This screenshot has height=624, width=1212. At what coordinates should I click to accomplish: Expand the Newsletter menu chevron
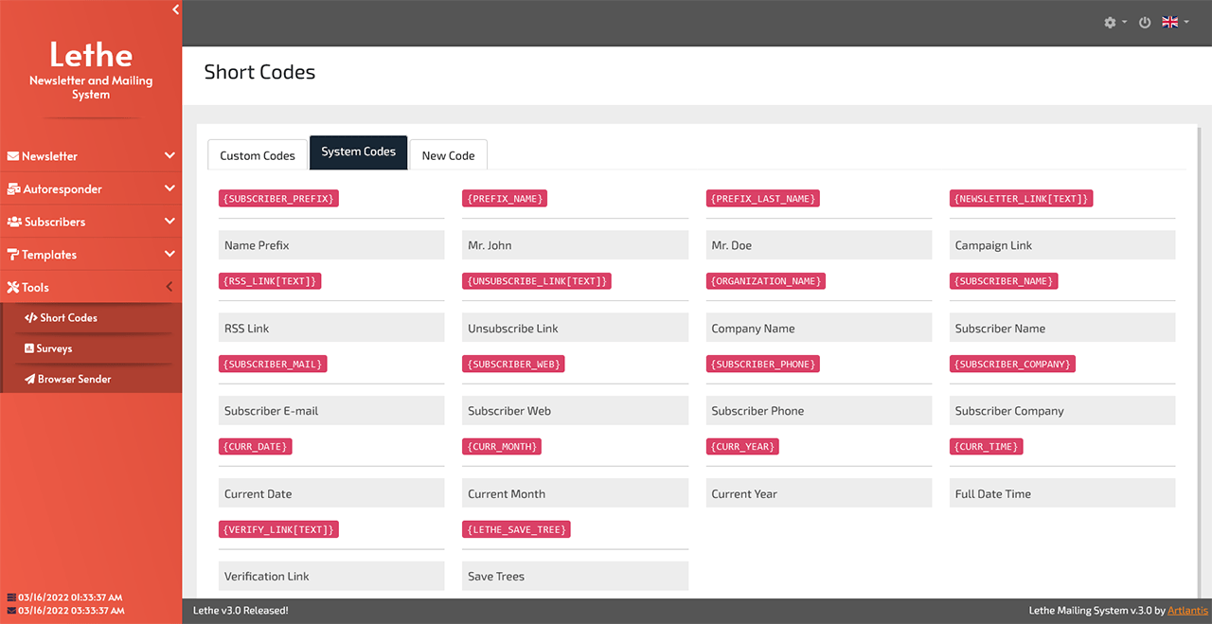tap(169, 156)
